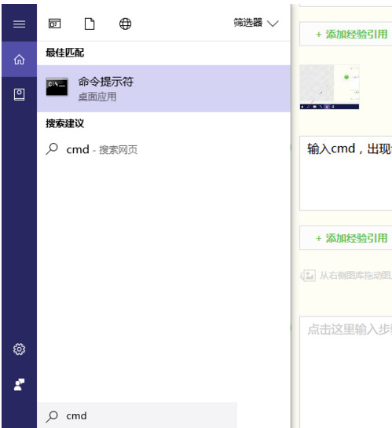Open the Notebook icon in the sidebar

pos(19,94)
